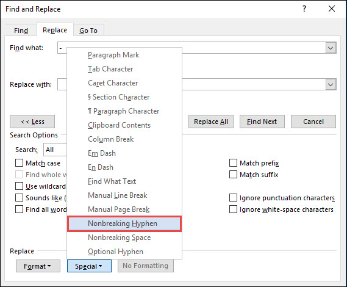
Task: Expand the Replace with dropdown arrow
Action: (x=331, y=84)
